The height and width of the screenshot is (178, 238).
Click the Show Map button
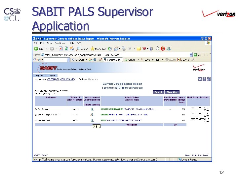coord(172,92)
